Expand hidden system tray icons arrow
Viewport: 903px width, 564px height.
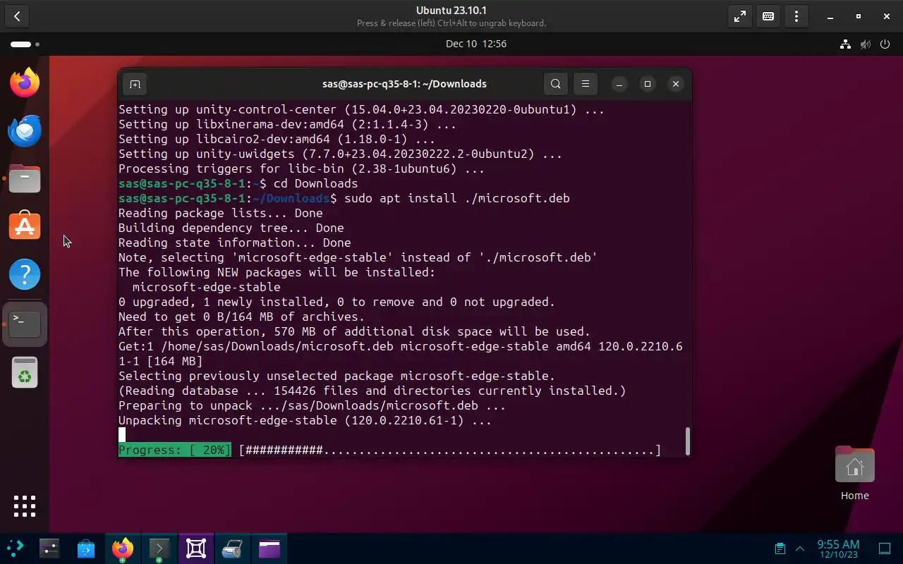[800, 548]
